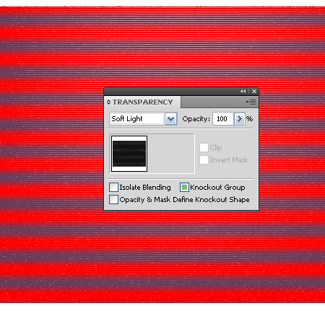Viewport: 325px width, 311px height.
Task: Open the Transparency panel flyout menu
Action: point(251,102)
